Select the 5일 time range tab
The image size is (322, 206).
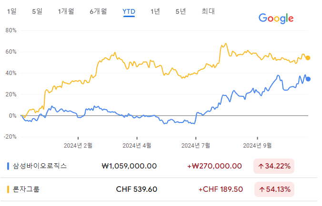(x=37, y=11)
